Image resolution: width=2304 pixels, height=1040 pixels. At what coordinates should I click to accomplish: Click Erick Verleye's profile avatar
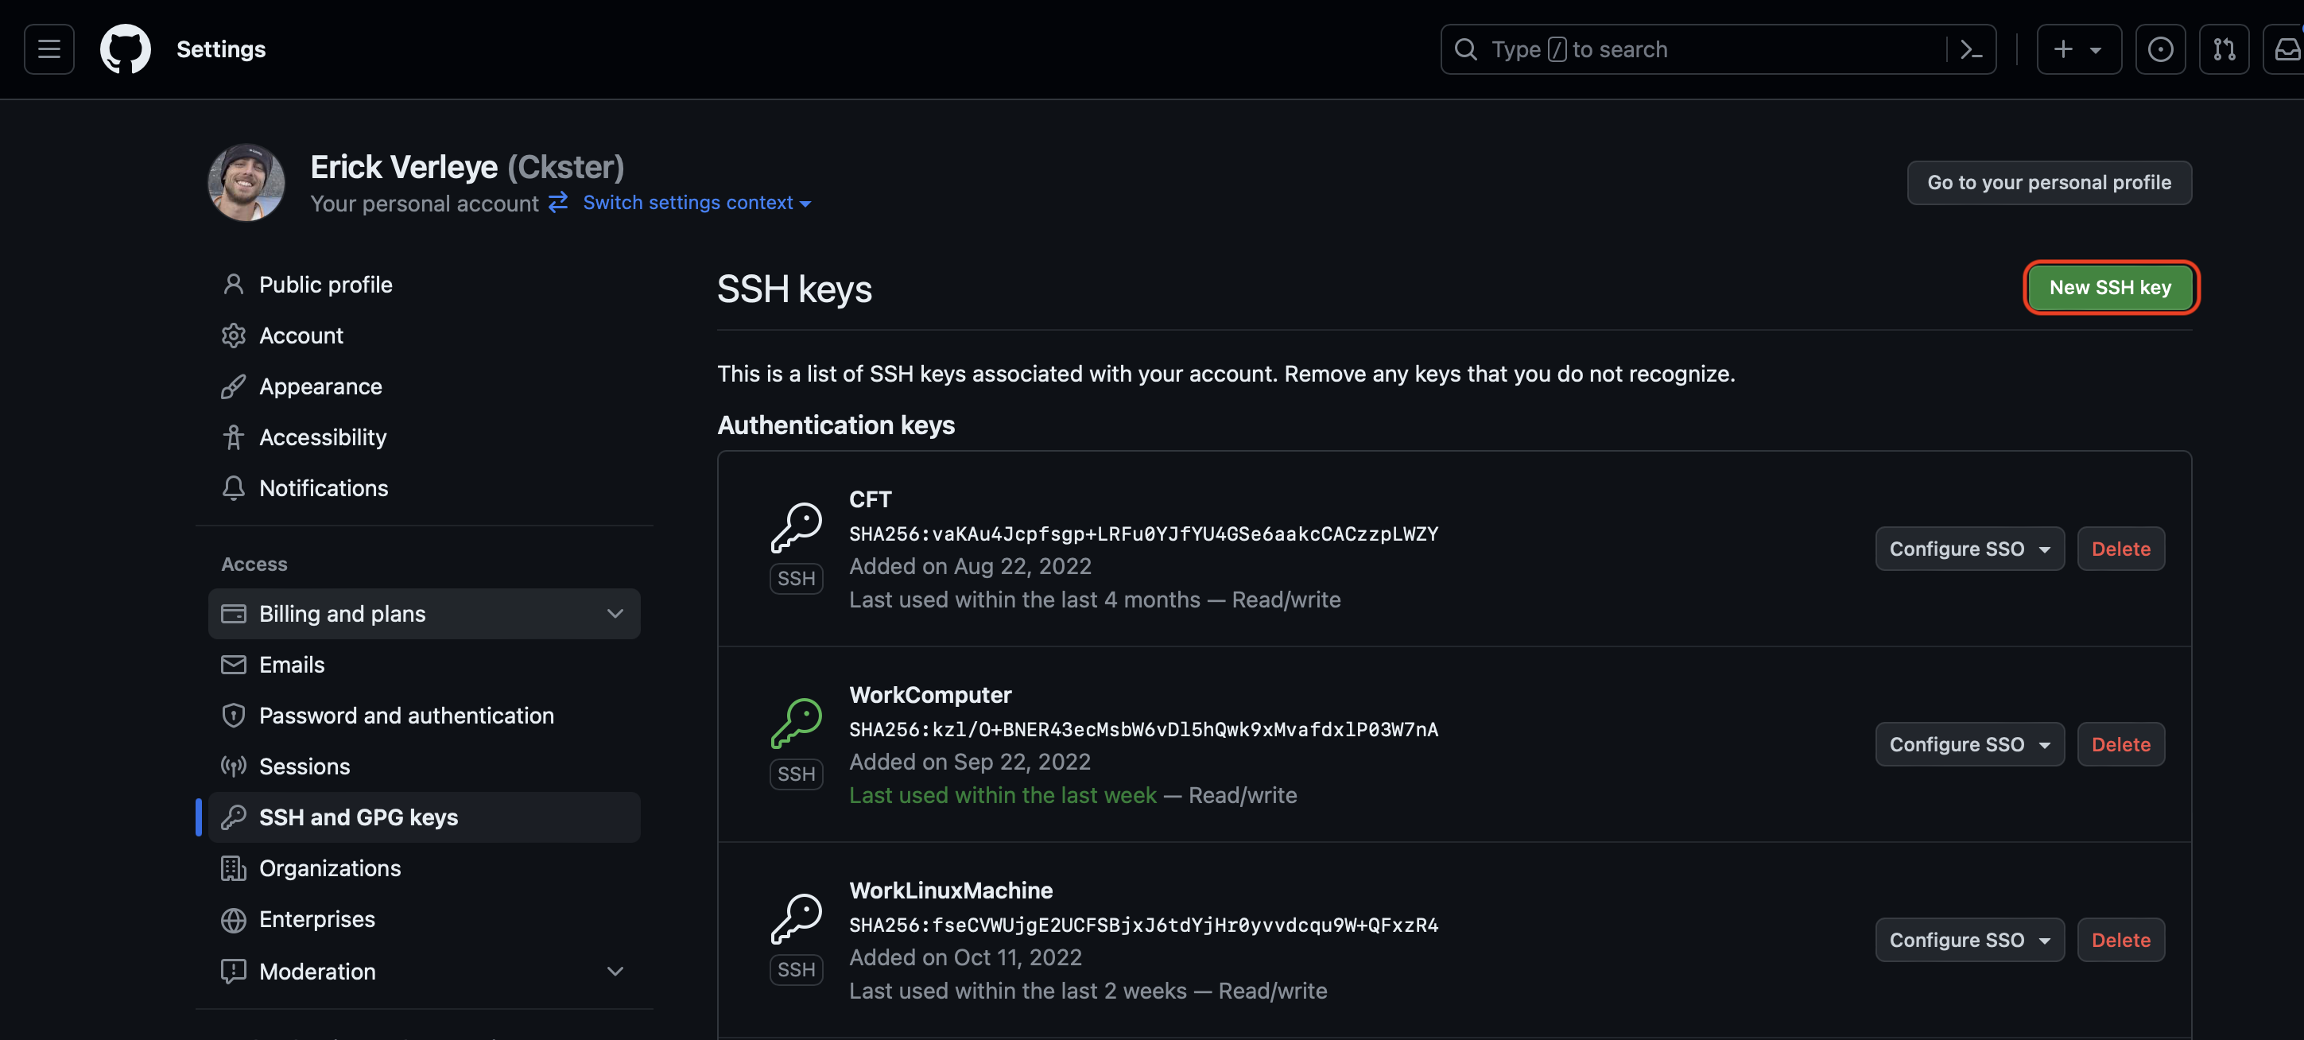(x=246, y=182)
